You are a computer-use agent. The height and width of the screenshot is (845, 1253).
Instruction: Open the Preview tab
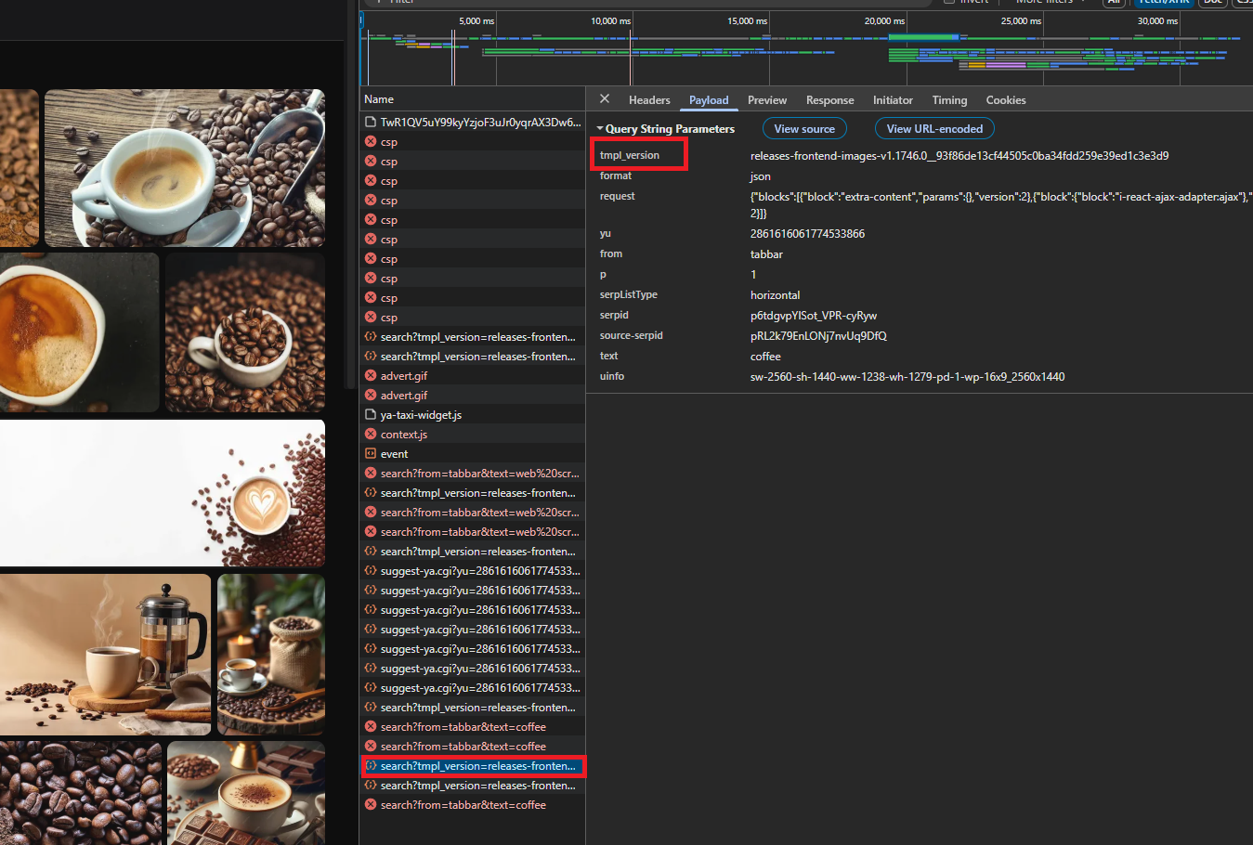point(767,100)
